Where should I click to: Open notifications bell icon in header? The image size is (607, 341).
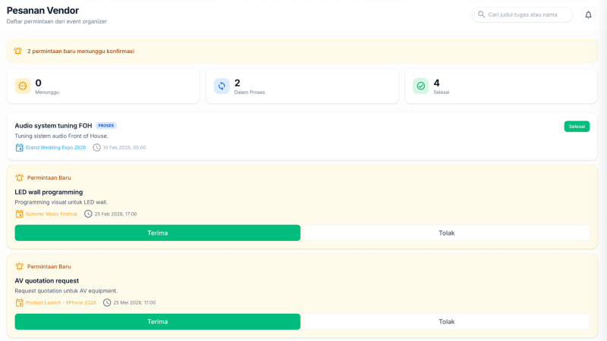[588, 14]
